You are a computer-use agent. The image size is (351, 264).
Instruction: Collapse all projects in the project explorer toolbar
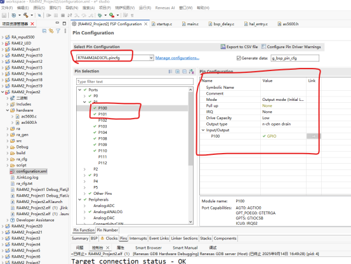coord(44,31)
